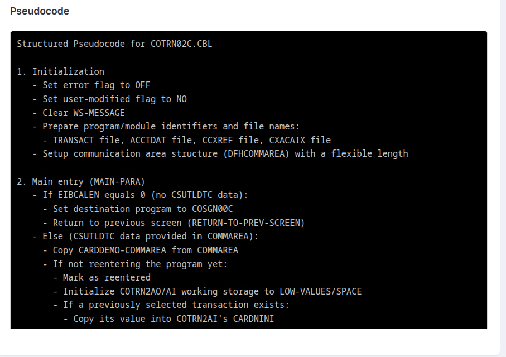Screen dimensions: 506x357
Task: Click the 'Clear WS-MESSAGE' line
Action: [84, 113]
